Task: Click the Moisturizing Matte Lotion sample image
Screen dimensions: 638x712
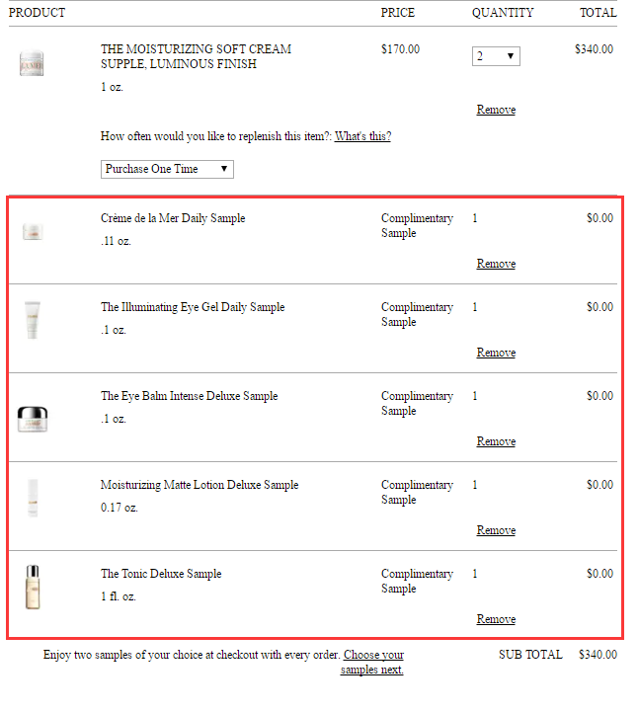Action: [33, 498]
